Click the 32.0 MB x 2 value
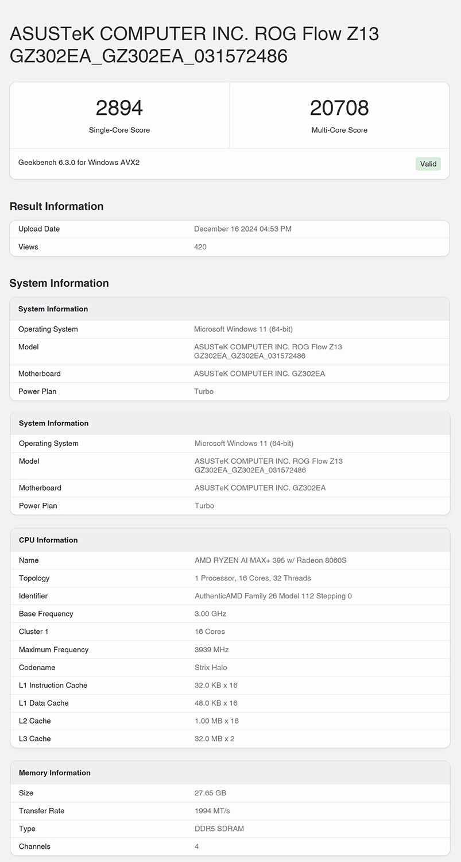Image resolution: width=461 pixels, height=862 pixels. pyautogui.click(x=215, y=738)
